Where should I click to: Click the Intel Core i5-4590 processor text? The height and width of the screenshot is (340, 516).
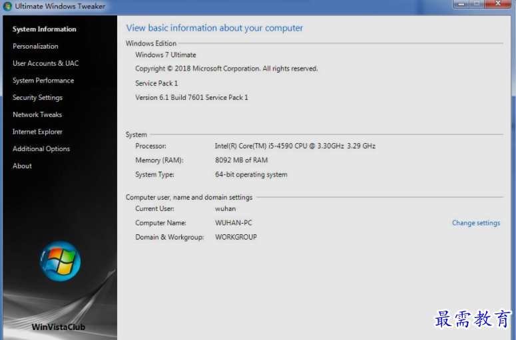(295, 146)
